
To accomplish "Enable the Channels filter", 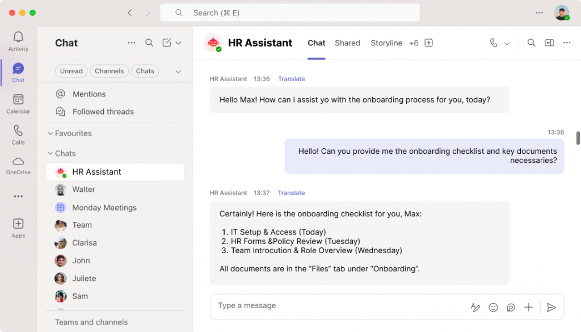I will tap(109, 71).
